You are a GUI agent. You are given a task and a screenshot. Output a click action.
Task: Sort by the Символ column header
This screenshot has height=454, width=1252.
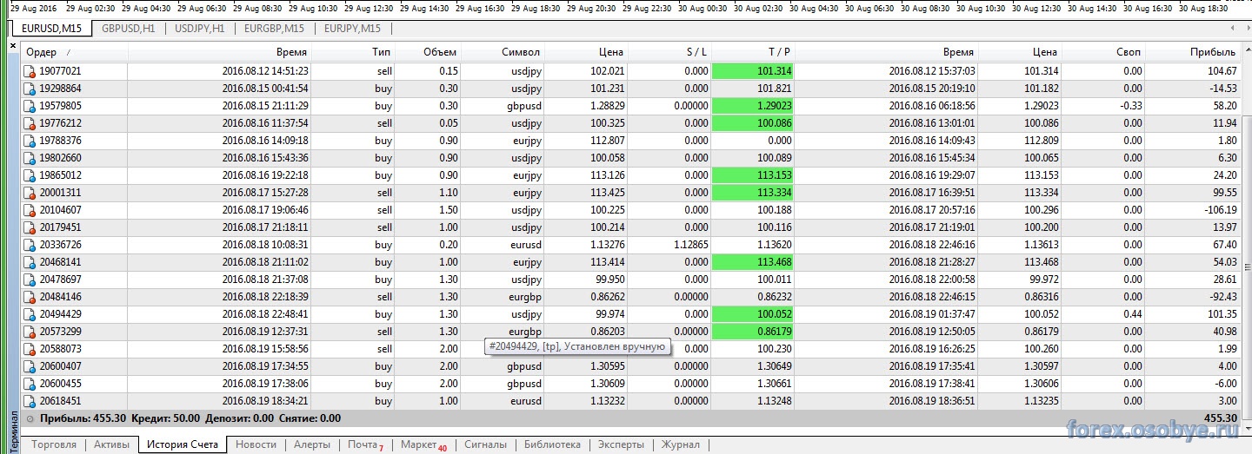503,52
